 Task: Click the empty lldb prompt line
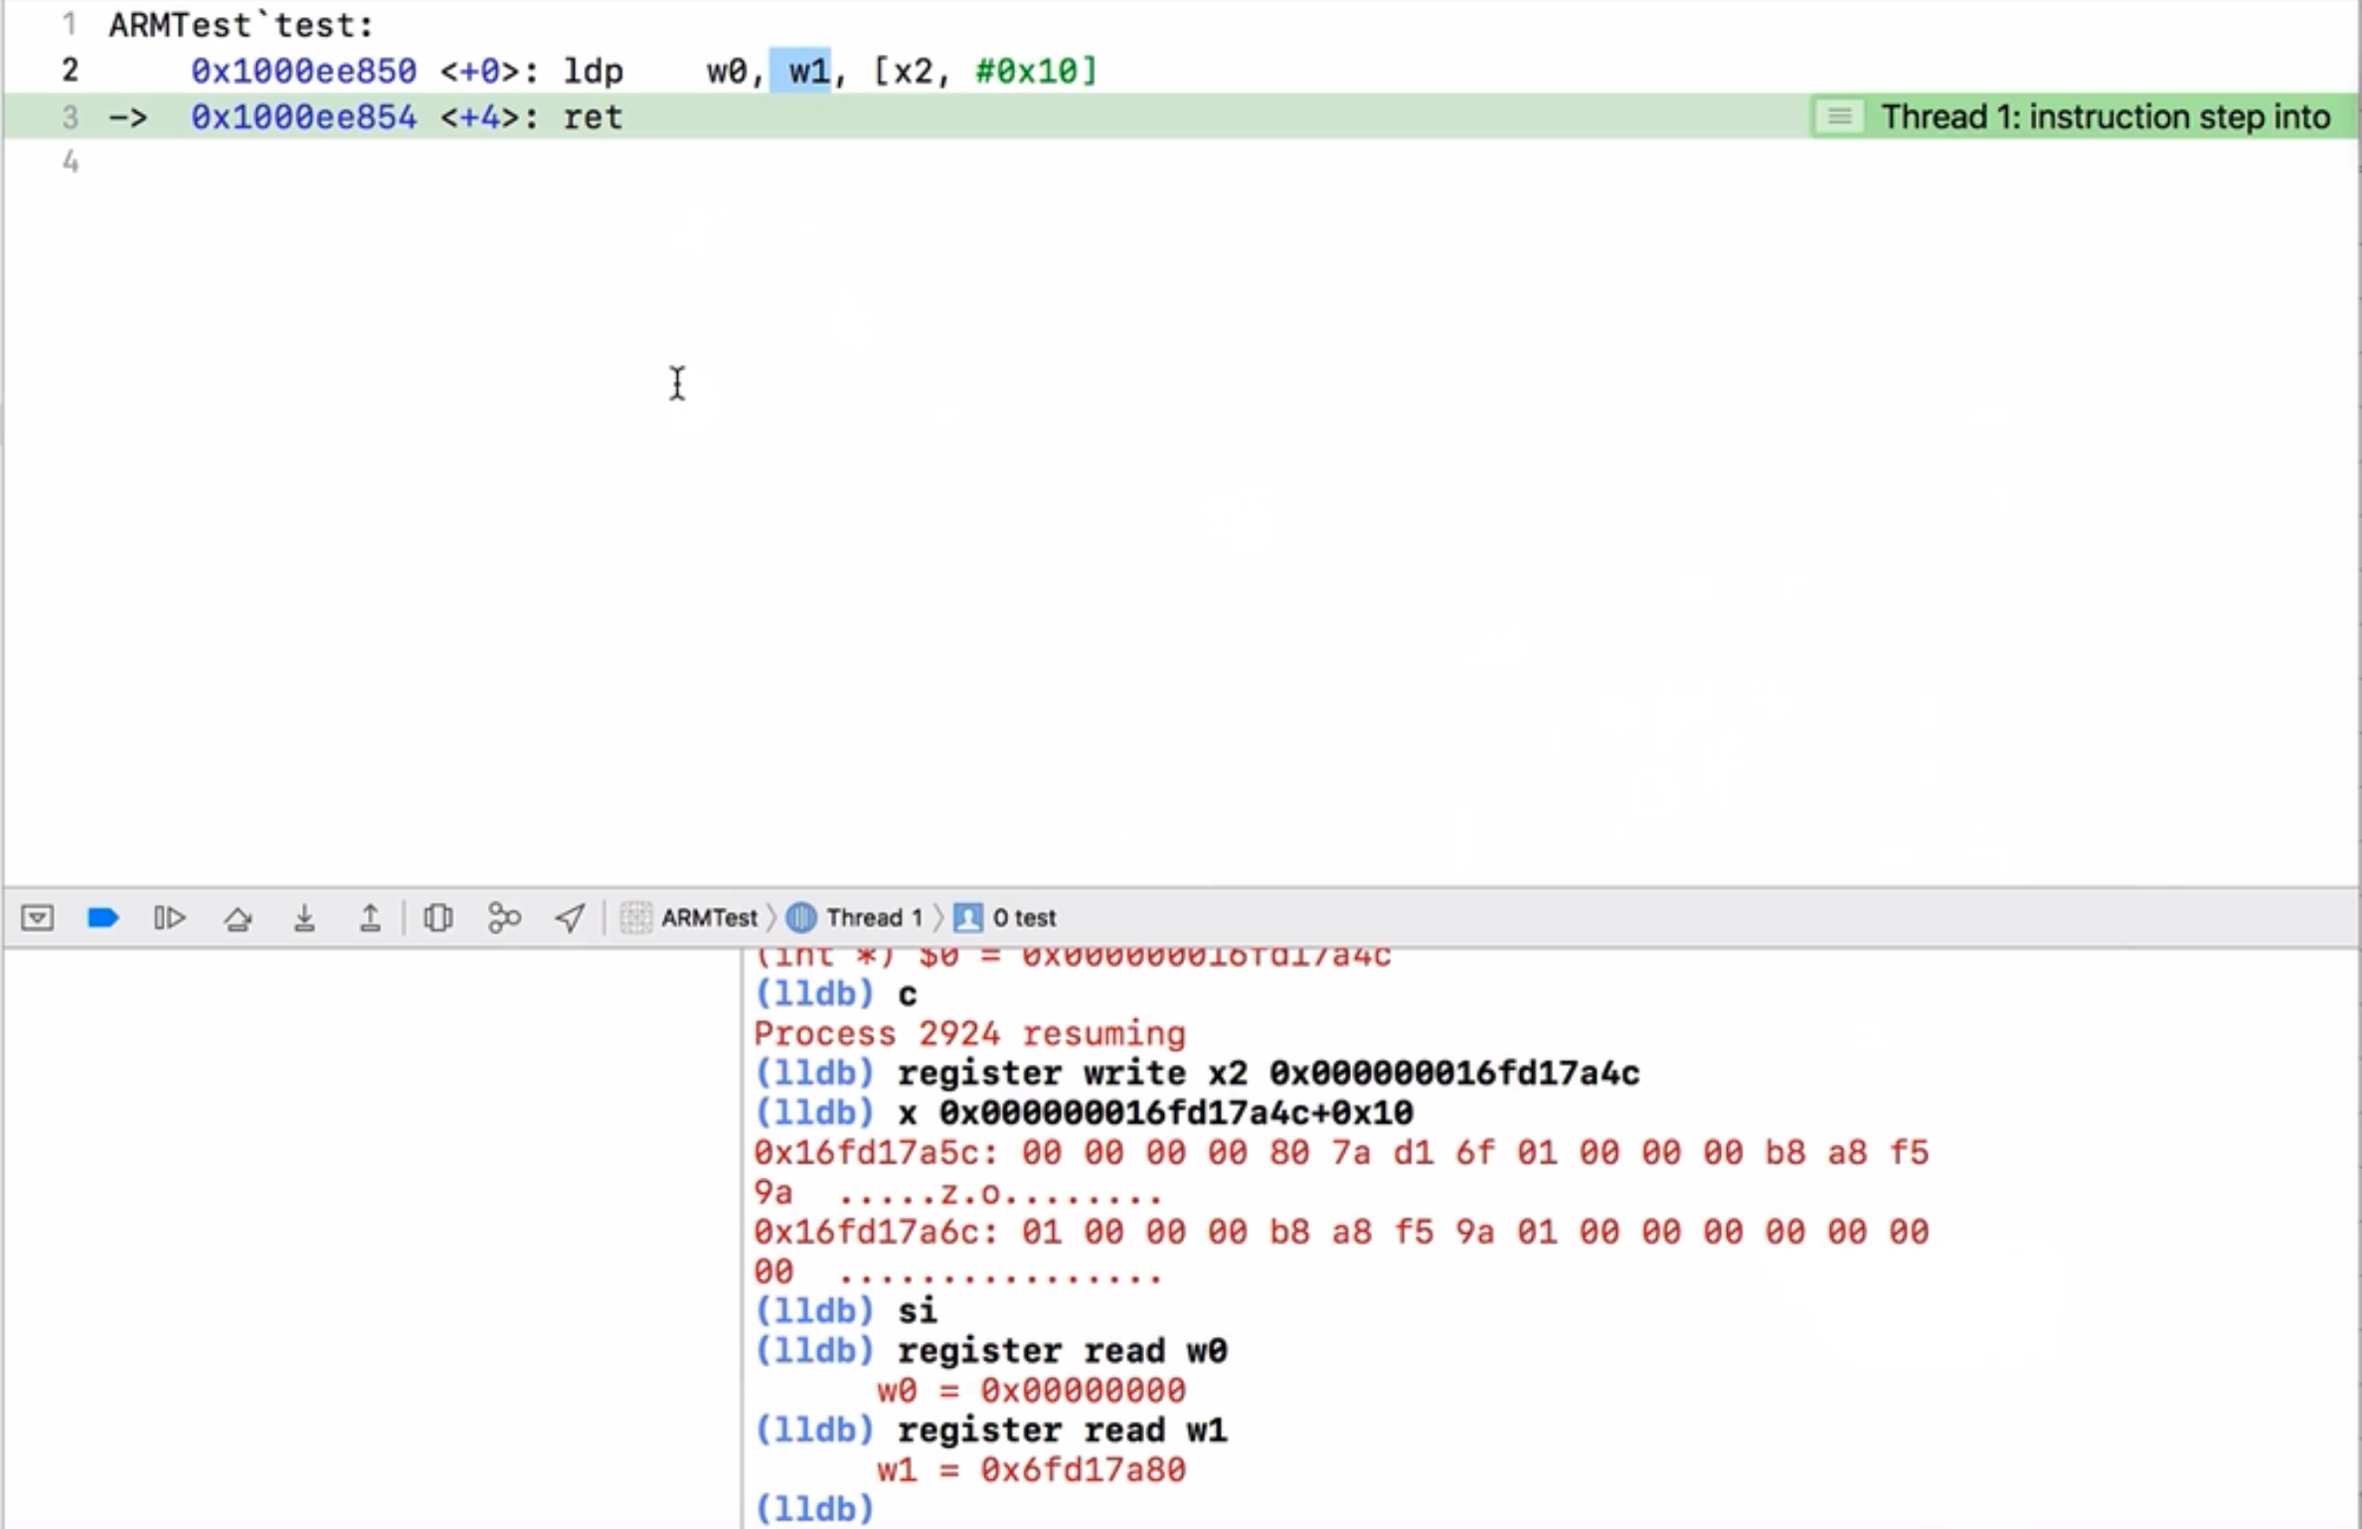click(1094, 1509)
